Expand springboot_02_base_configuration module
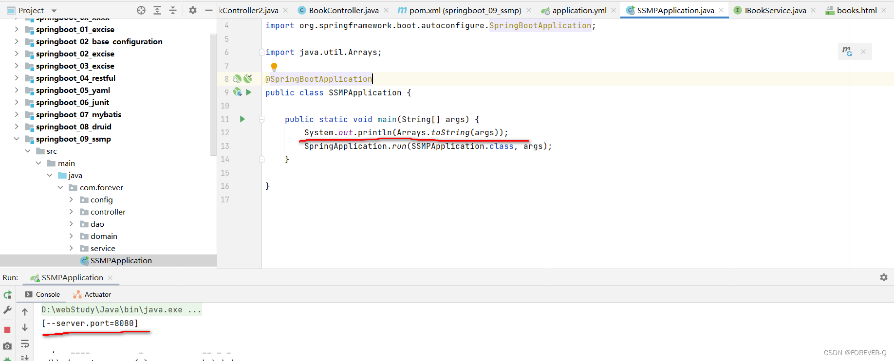894x361 pixels. pyautogui.click(x=17, y=41)
